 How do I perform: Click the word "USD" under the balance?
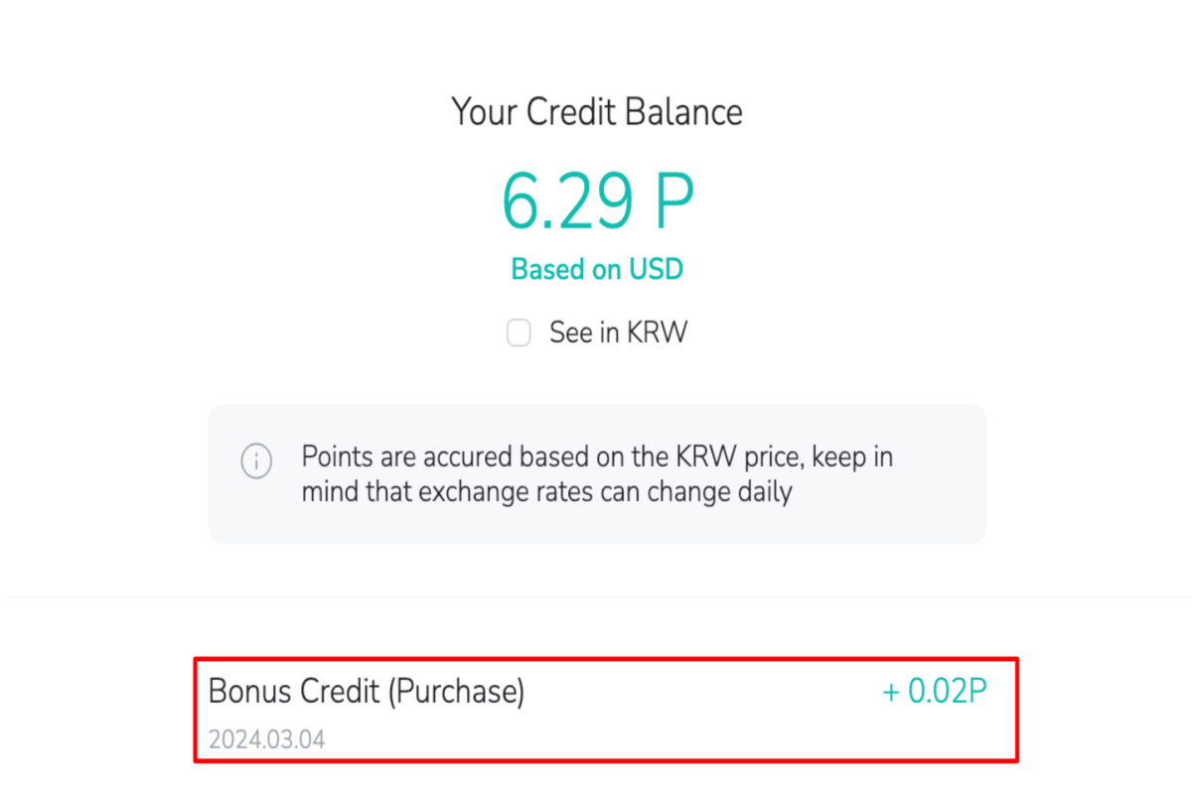click(656, 269)
